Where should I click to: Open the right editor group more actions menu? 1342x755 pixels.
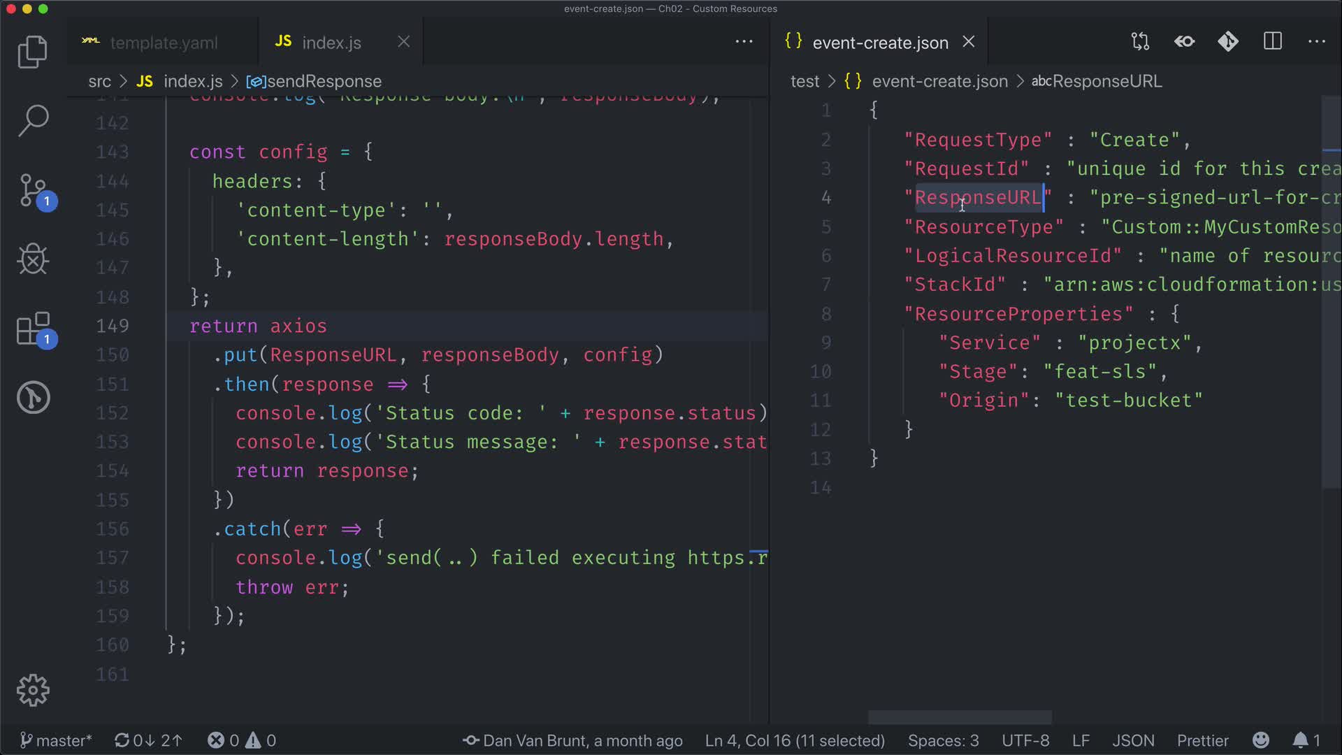1316,42
